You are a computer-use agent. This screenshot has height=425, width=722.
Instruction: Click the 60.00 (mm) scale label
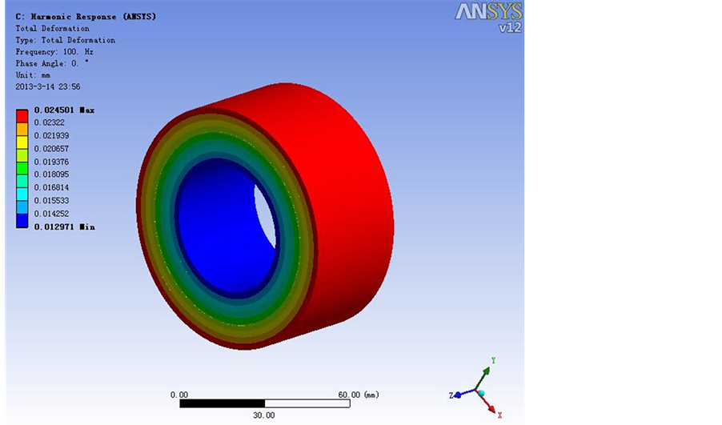359,394
